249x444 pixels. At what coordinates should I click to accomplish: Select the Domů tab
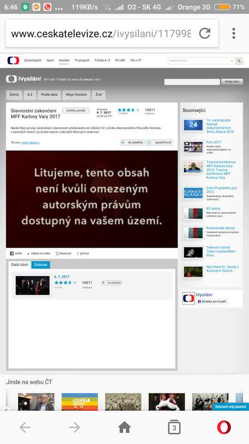(14, 95)
